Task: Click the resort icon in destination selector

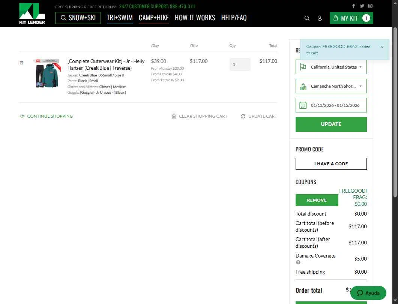Action: coord(303,86)
